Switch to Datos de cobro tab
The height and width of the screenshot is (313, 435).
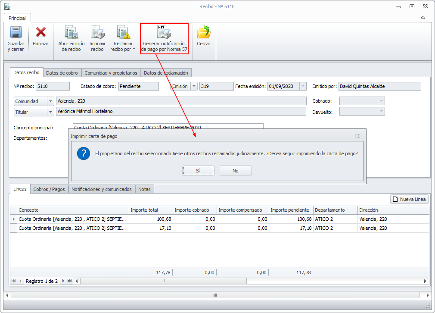click(x=62, y=73)
